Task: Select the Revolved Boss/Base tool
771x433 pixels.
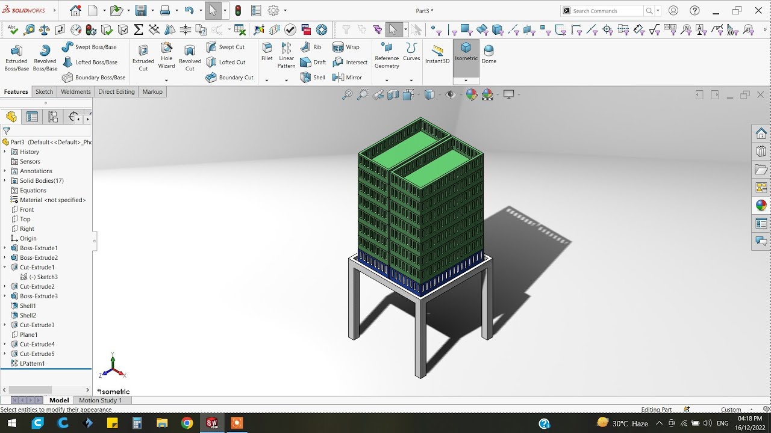Action: [45, 58]
